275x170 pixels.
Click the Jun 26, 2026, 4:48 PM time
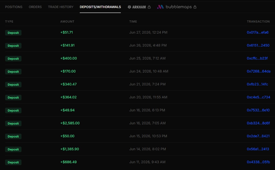point(148,45)
